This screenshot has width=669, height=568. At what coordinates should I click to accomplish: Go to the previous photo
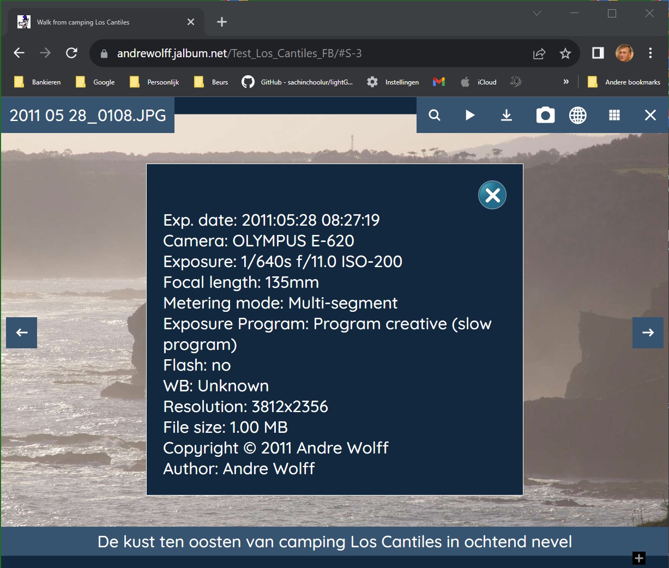click(x=22, y=333)
